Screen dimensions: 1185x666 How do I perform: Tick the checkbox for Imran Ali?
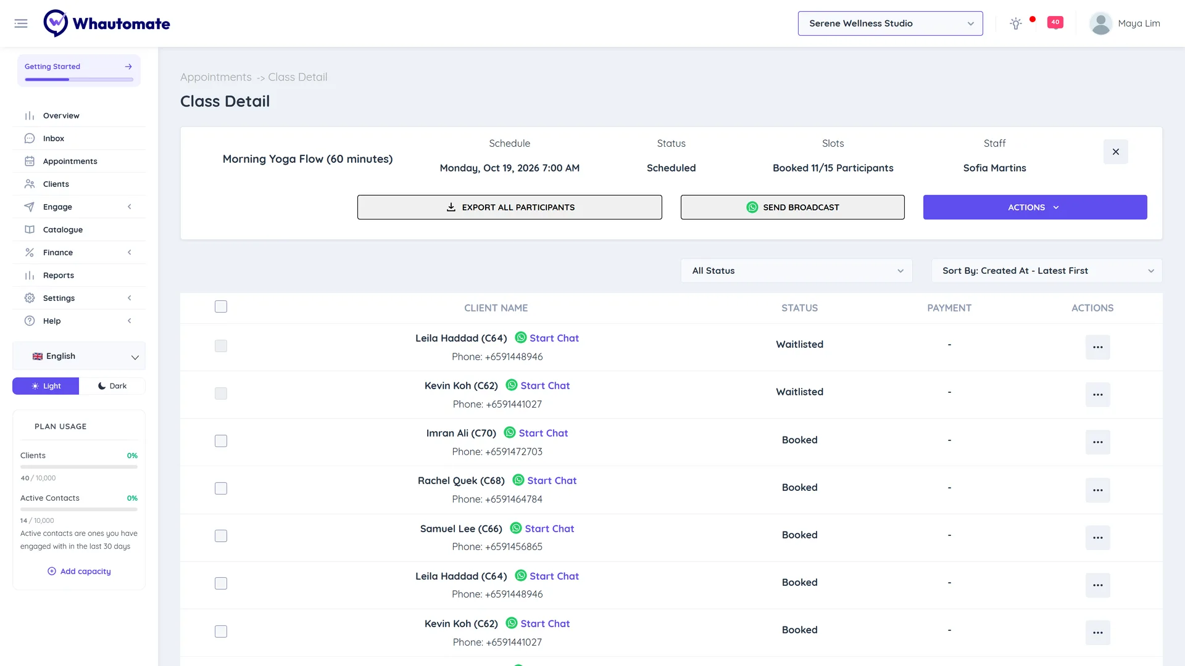221,441
